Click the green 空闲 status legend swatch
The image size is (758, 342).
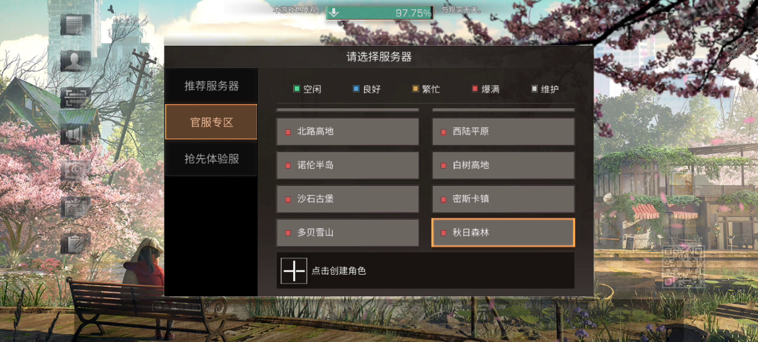tap(297, 89)
